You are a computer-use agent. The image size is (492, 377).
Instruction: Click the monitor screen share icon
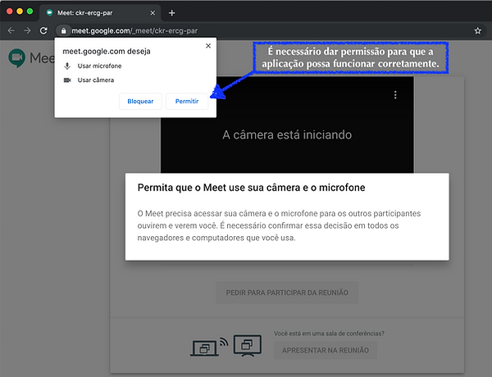[248, 345]
